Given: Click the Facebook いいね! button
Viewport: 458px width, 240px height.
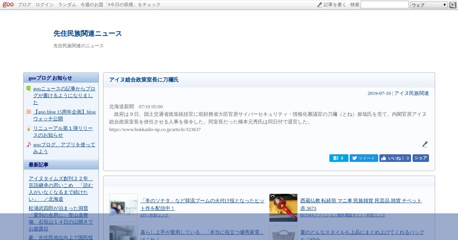Looking at the screenshot, I should [395, 158].
